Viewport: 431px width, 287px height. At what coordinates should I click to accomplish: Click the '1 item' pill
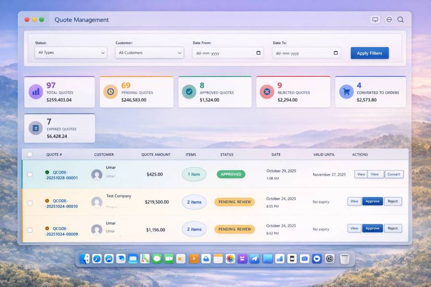point(194,175)
